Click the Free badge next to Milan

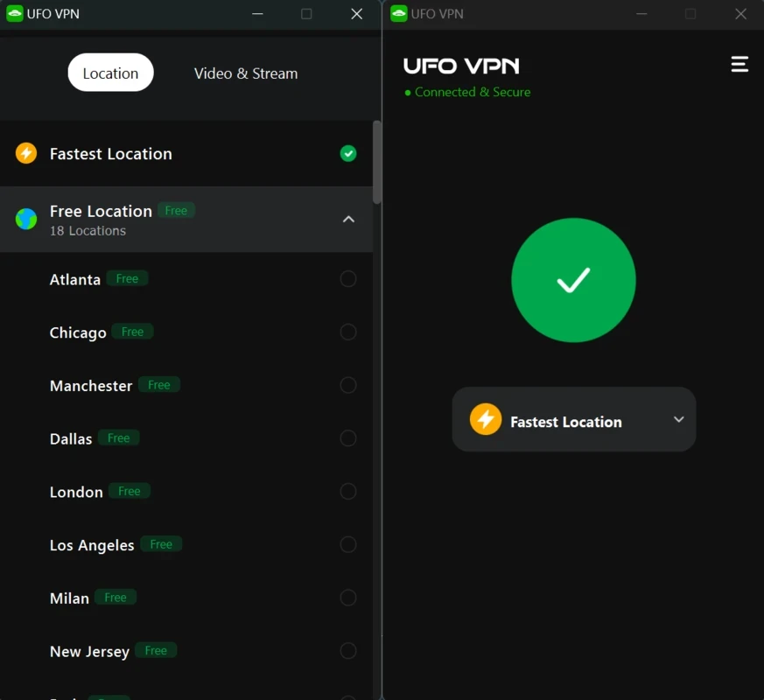(116, 598)
